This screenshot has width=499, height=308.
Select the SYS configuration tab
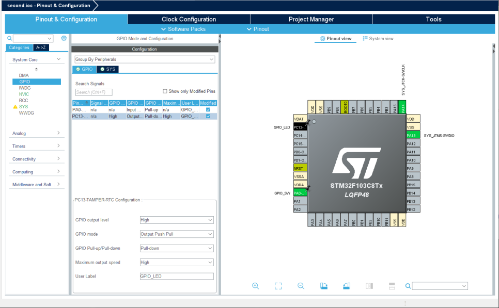(x=107, y=69)
